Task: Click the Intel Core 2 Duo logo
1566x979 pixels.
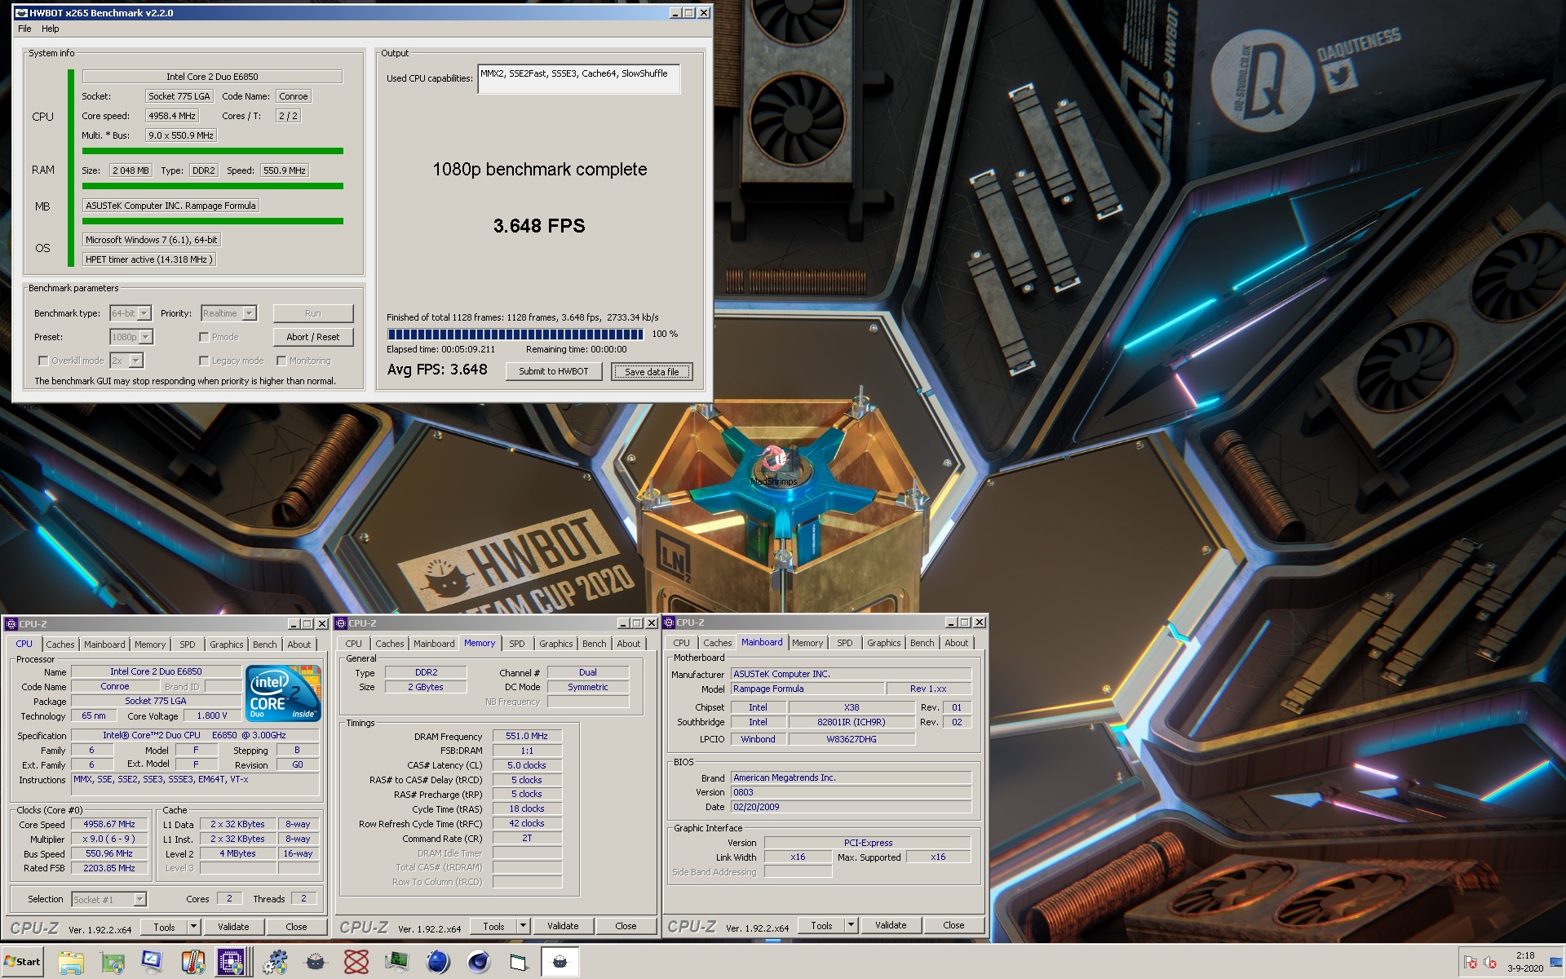Action: [284, 693]
